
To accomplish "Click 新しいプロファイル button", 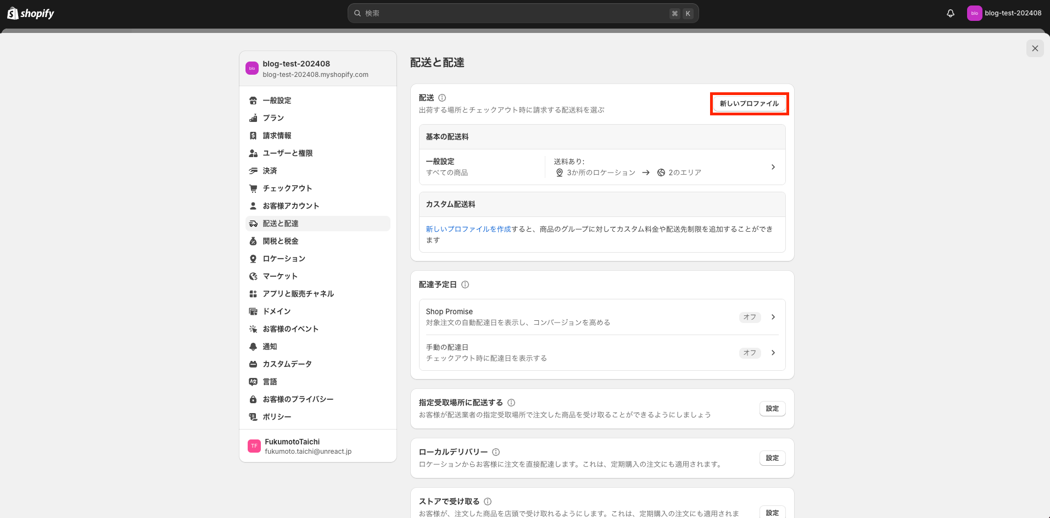I will click(x=750, y=104).
